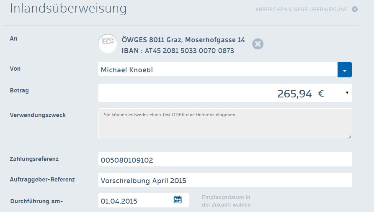374x212 pixels.
Task: Click the execution date 01.04.2015 field
Action: click(143, 200)
